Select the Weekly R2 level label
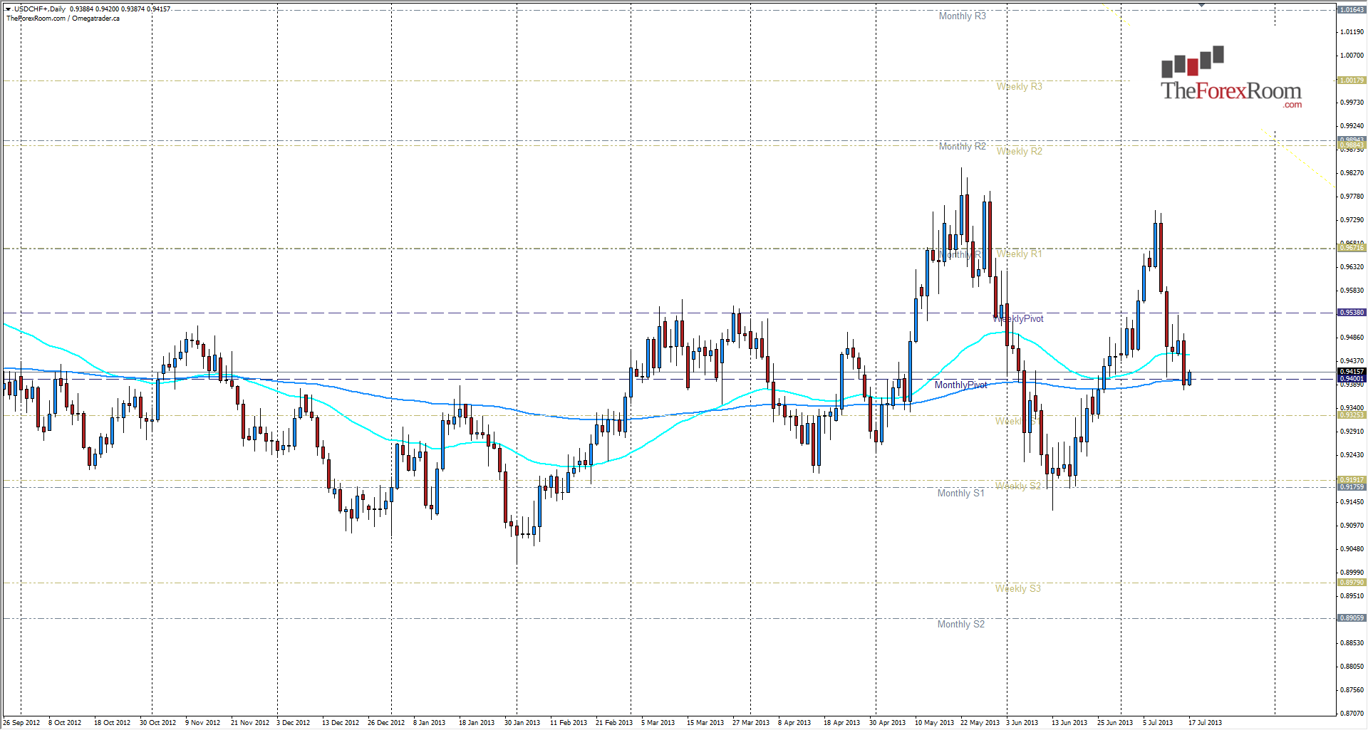This screenshot has width=1368, height=730. 1019,151
